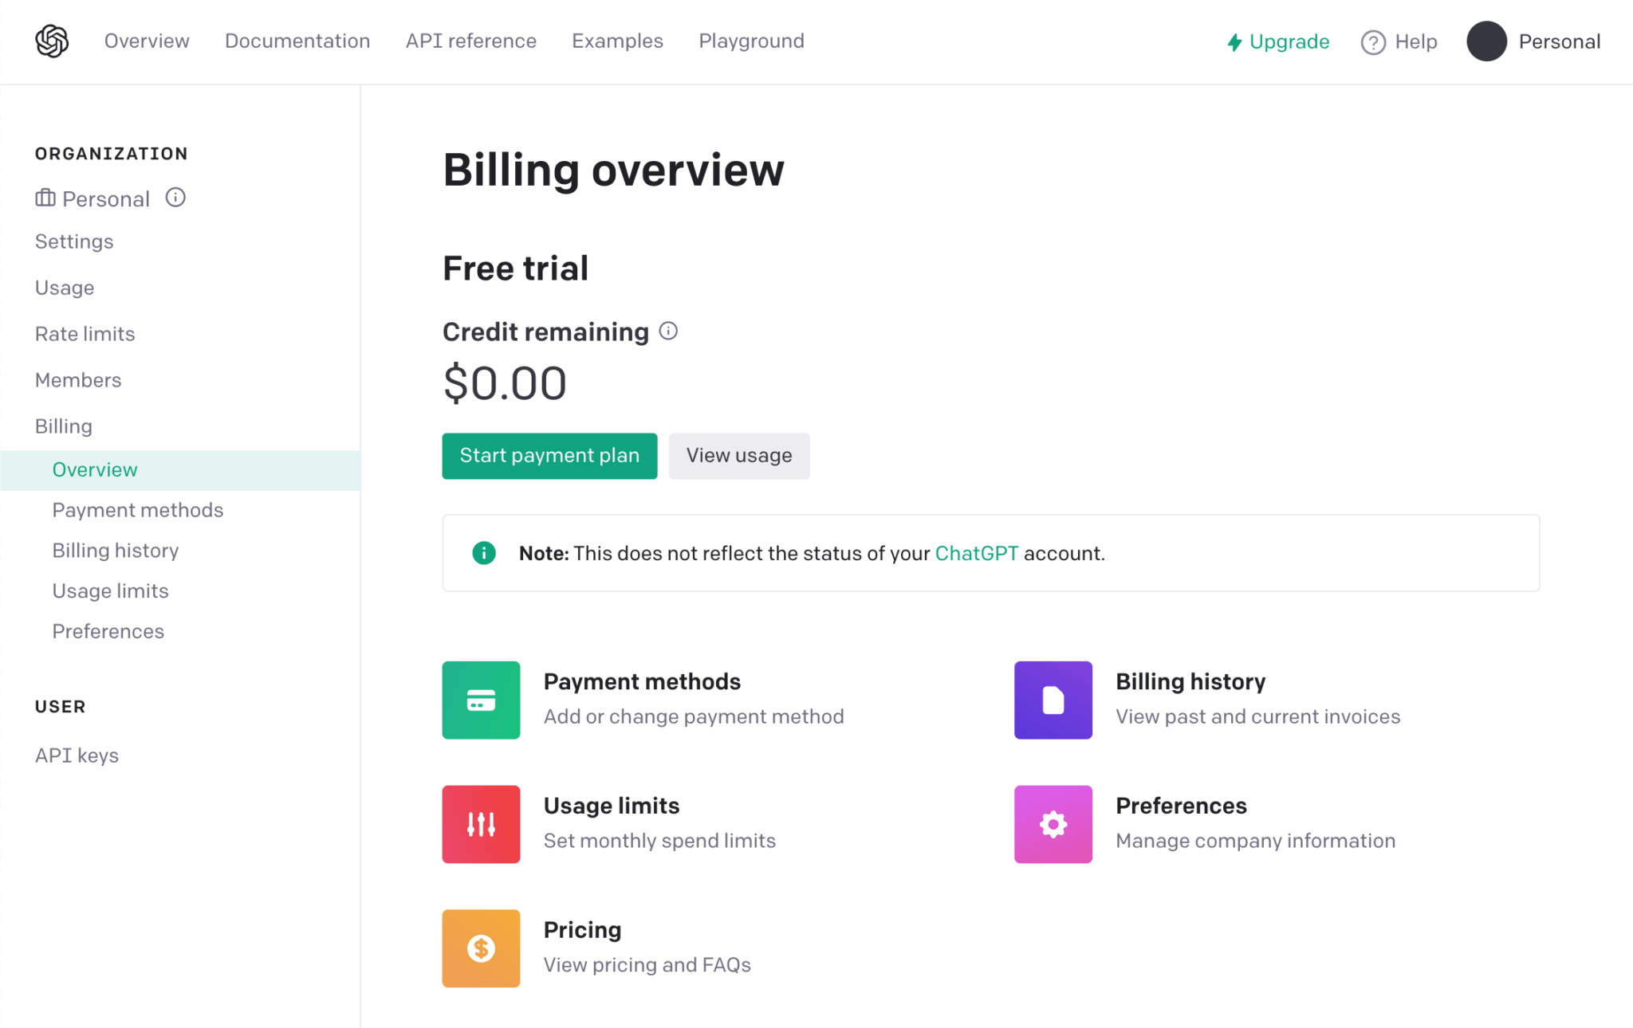Click the Pricing dollar icon
The image size is (1633, 1028).
[481, 948]
